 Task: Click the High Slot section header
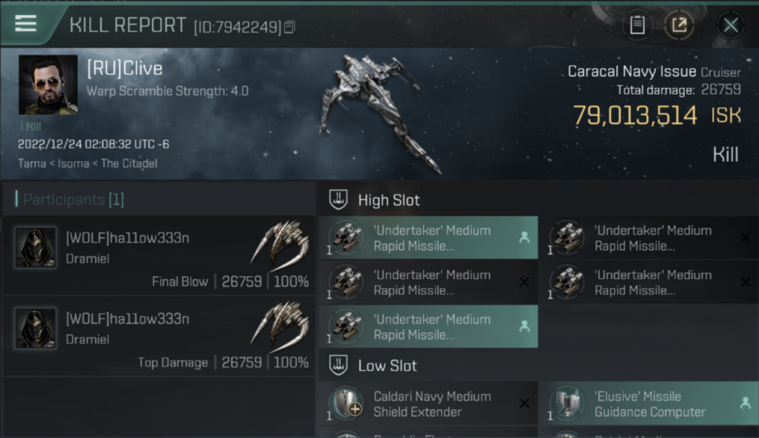[x=389, y=200]
